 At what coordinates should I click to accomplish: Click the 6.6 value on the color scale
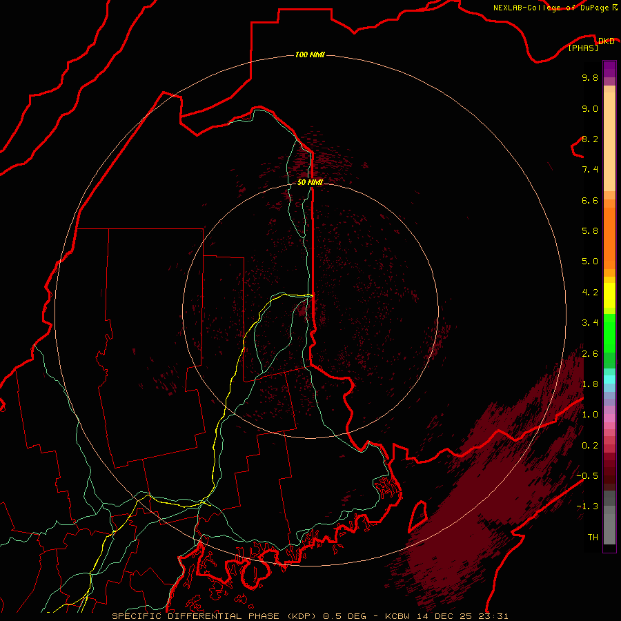[x=590, y=200]
